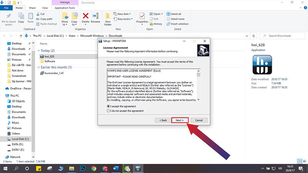Open Explorer help question mark icon
This screenshot has height=173, width=308.
[x=305, y=8]
